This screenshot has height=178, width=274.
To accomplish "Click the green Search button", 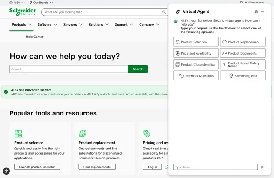I will 138,69.
